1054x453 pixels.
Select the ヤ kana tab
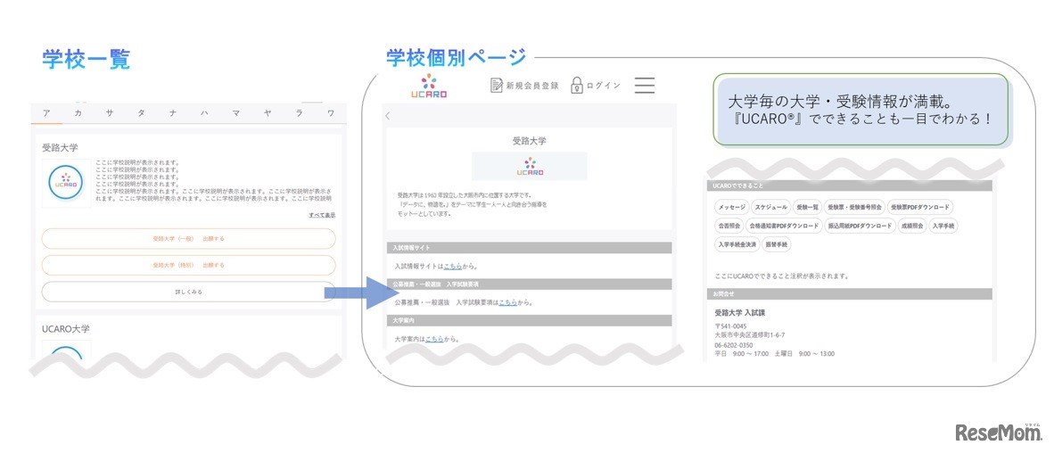[268, 113]
